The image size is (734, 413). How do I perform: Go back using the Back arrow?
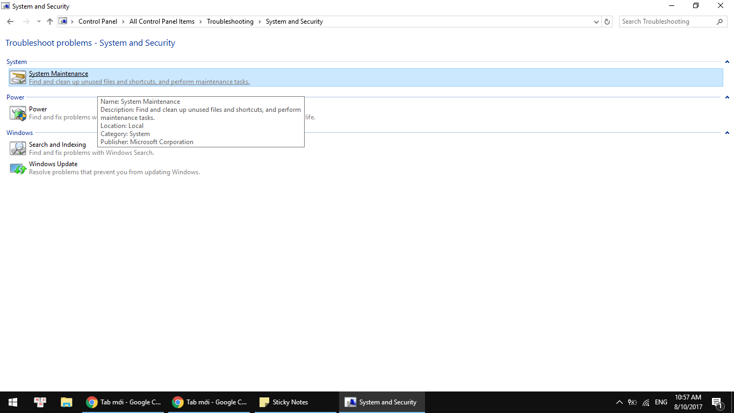10,22
